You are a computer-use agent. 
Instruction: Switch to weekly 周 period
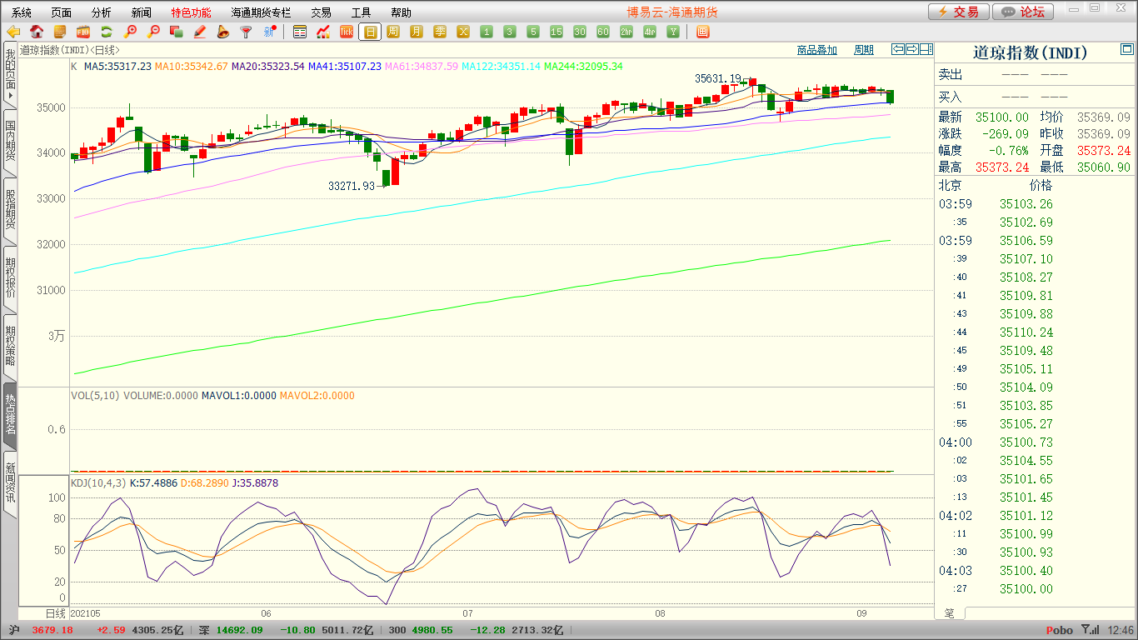click(393, 32)
